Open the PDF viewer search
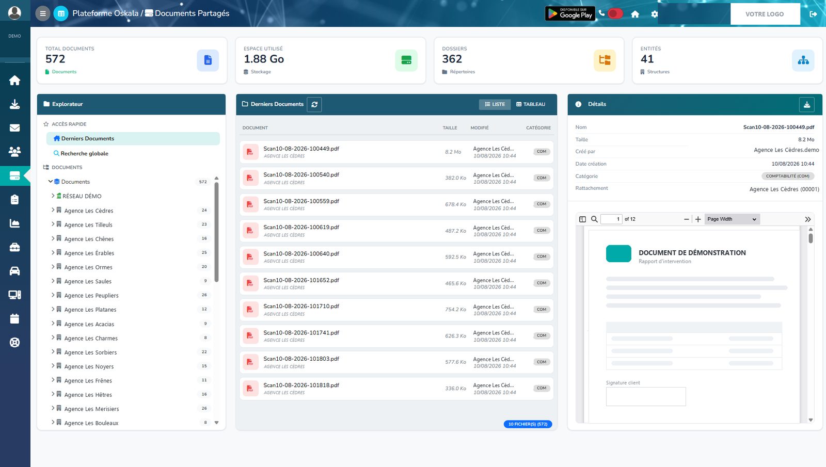The width and height of the screenshot is (826, 467). [x=594, y=219]
